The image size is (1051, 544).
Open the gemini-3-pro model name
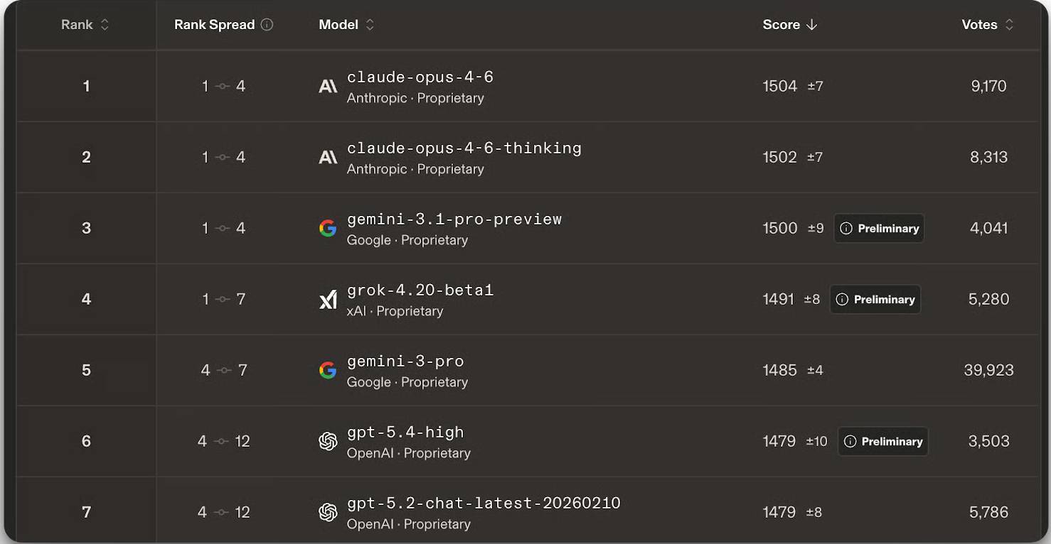coord(405,361)
